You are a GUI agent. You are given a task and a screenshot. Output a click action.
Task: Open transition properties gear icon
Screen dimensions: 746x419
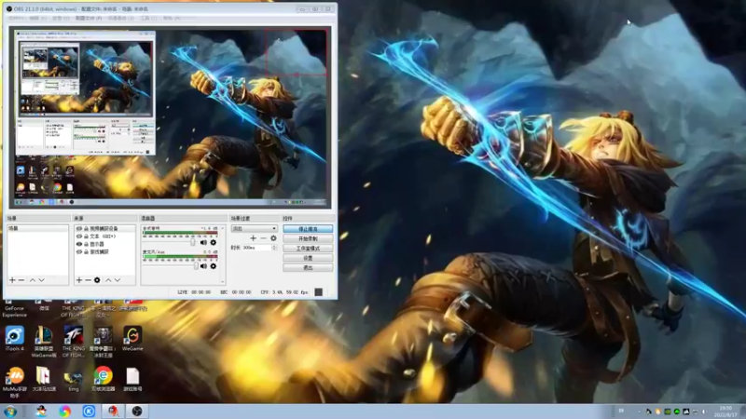click(x=273, y=238)
